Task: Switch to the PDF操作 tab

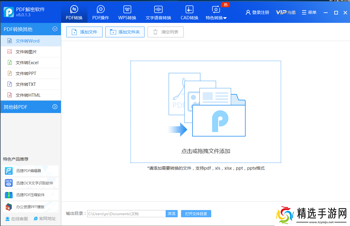Action: pos(100,12)
